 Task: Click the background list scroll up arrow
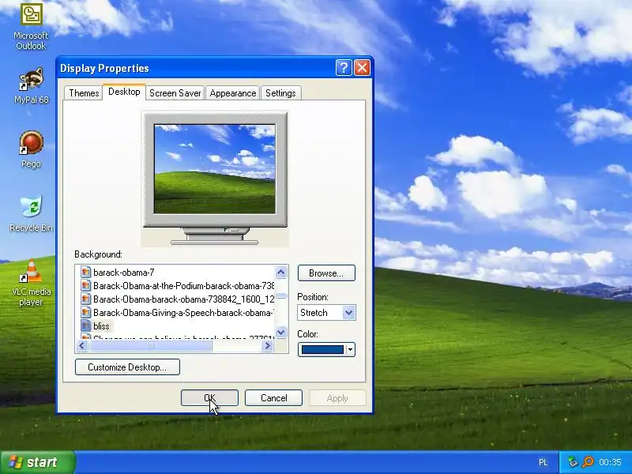pos(281,272)
